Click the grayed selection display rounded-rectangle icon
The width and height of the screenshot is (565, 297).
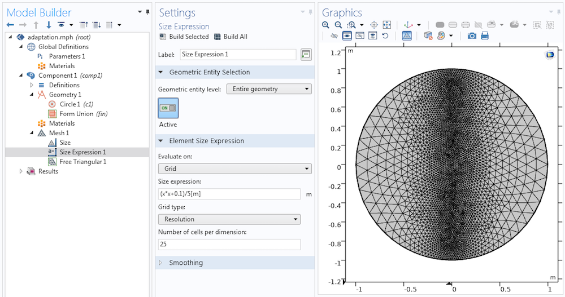(440, 25)
